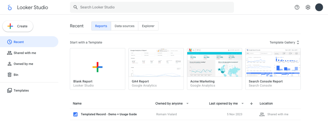Viewport: 328px width, 123px height.
Task: Click the Romain Vialard owner cell
Action: pyautogui.click(x=167, y=114)
